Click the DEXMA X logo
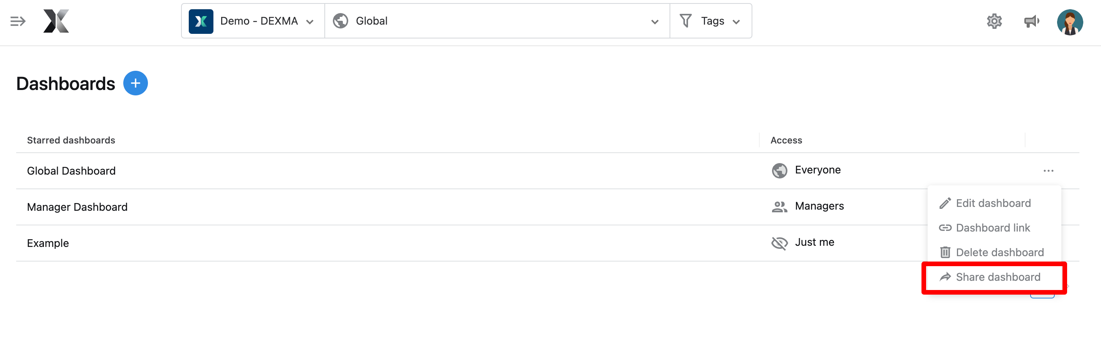The height and width of the screenshot is (340, 1101). [x=56, y=21]
